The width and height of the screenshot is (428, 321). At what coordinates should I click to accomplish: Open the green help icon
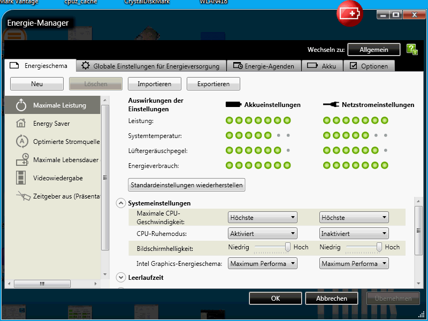(412, 49)
